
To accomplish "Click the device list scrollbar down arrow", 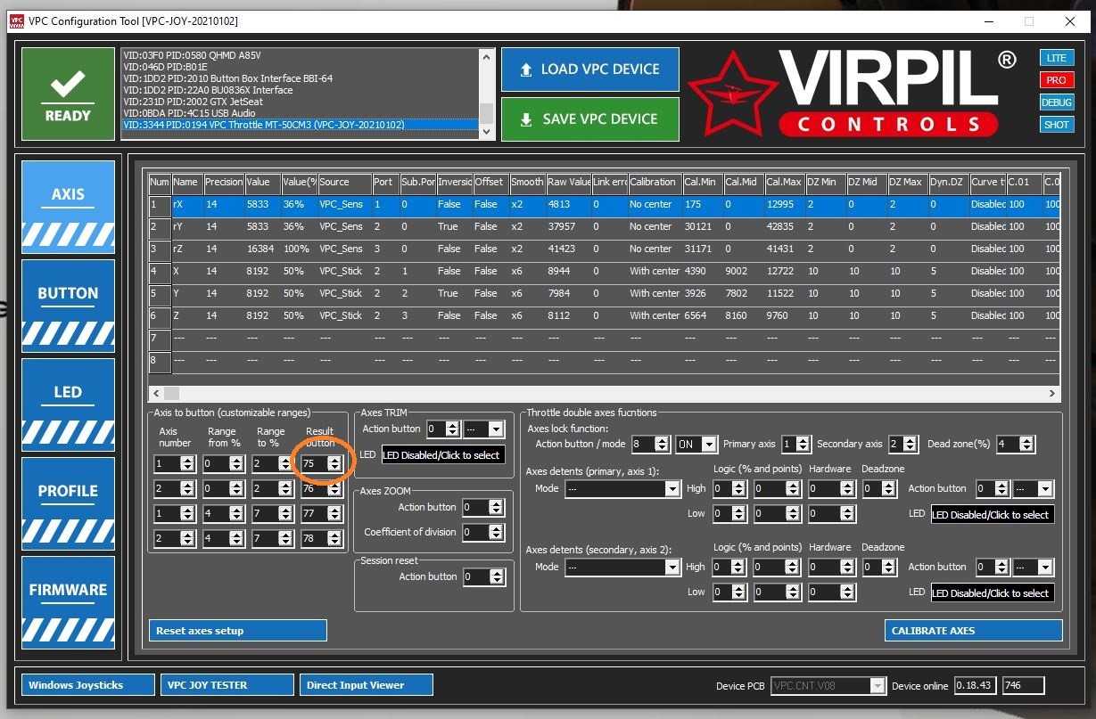I will tap(487, 132).
